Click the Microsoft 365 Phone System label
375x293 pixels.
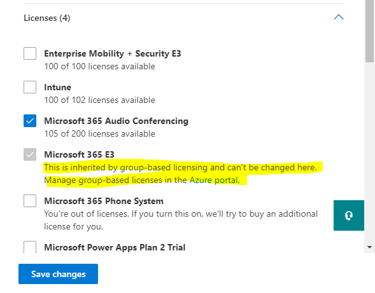tap(104, 201)
